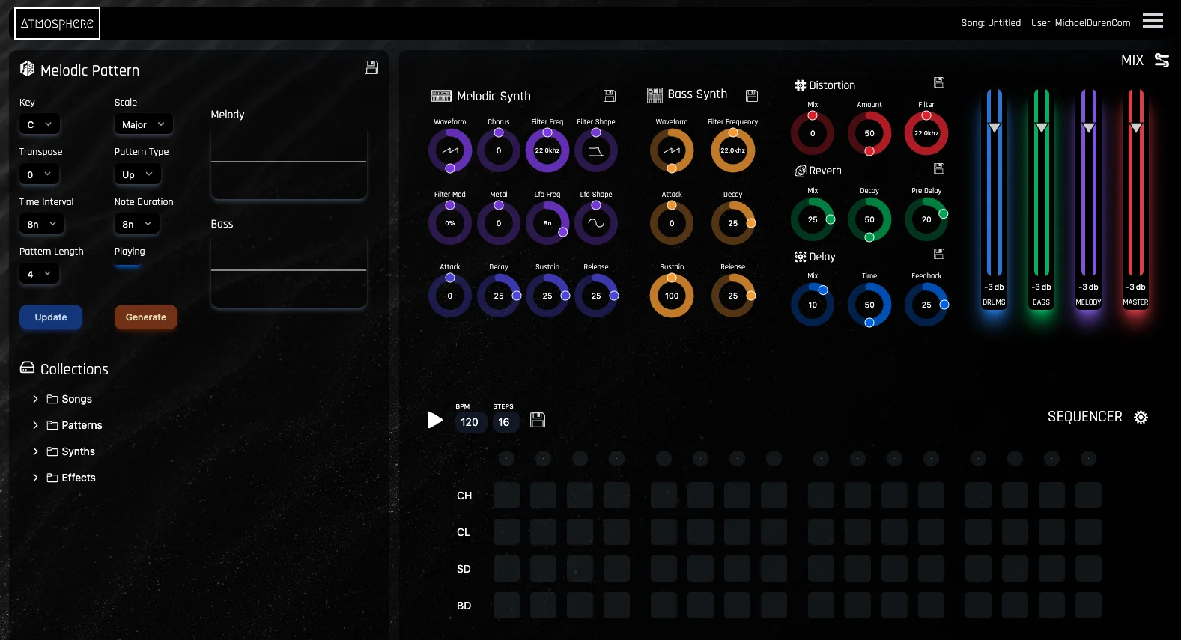Click the Reverb Decay knob
This screenshot has width=1181, height=640.
[869, 219]
